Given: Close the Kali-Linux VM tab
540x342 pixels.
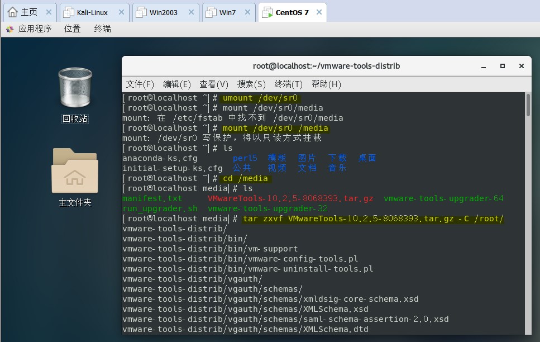Looking at the screenshot, I should coord(120,12).
